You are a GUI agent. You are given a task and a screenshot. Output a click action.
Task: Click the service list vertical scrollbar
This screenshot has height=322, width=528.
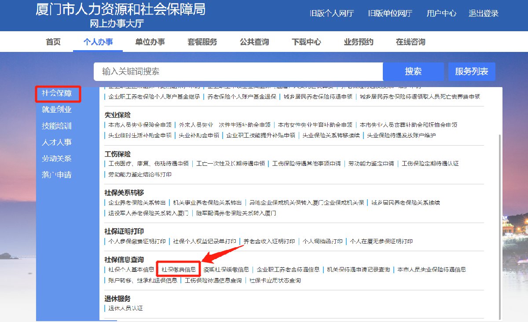point(499,220)
